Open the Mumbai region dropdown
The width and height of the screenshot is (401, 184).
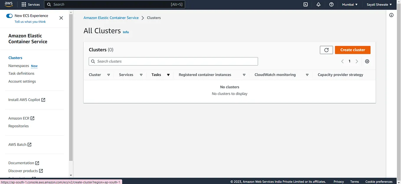(350, 4)
